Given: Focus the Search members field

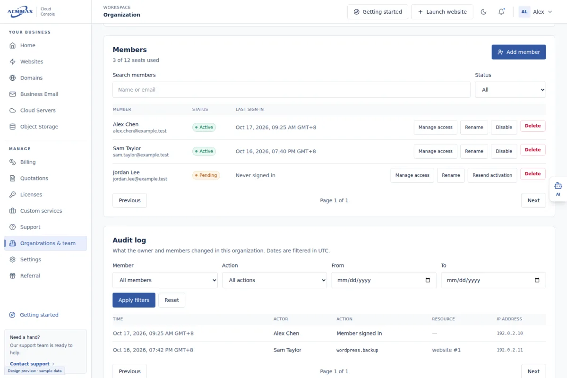Looking at the screenshot, I should click(292, 90).
